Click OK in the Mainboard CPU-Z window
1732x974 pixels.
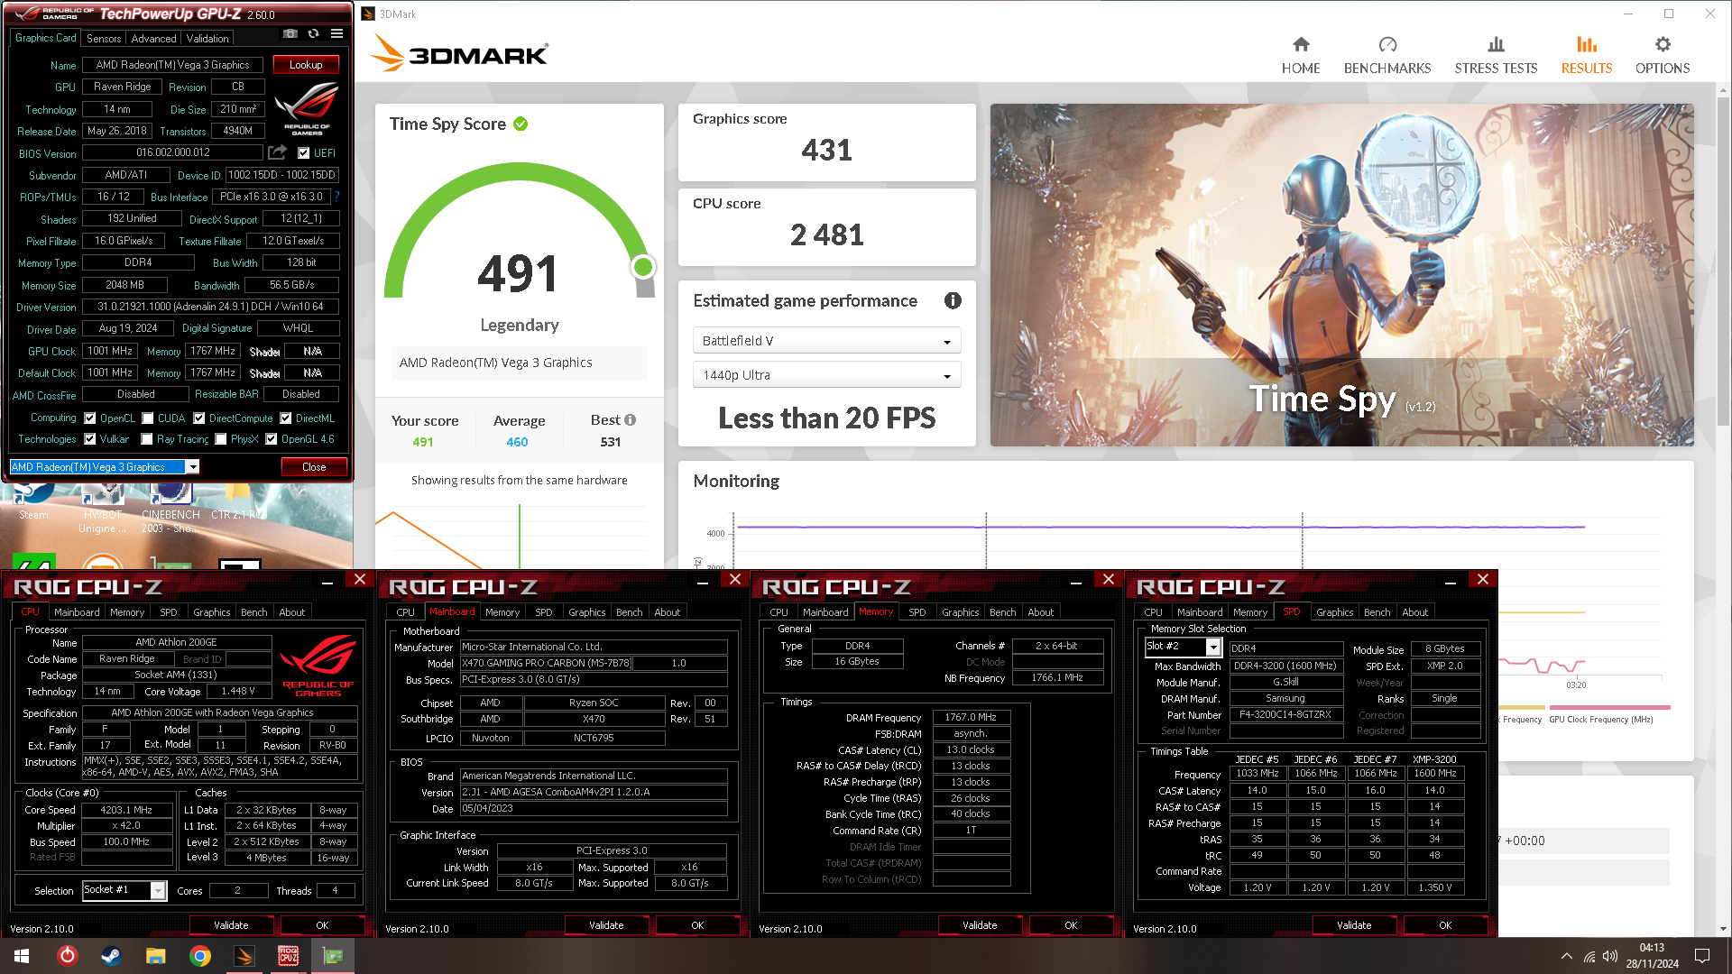tap(697, 925)
